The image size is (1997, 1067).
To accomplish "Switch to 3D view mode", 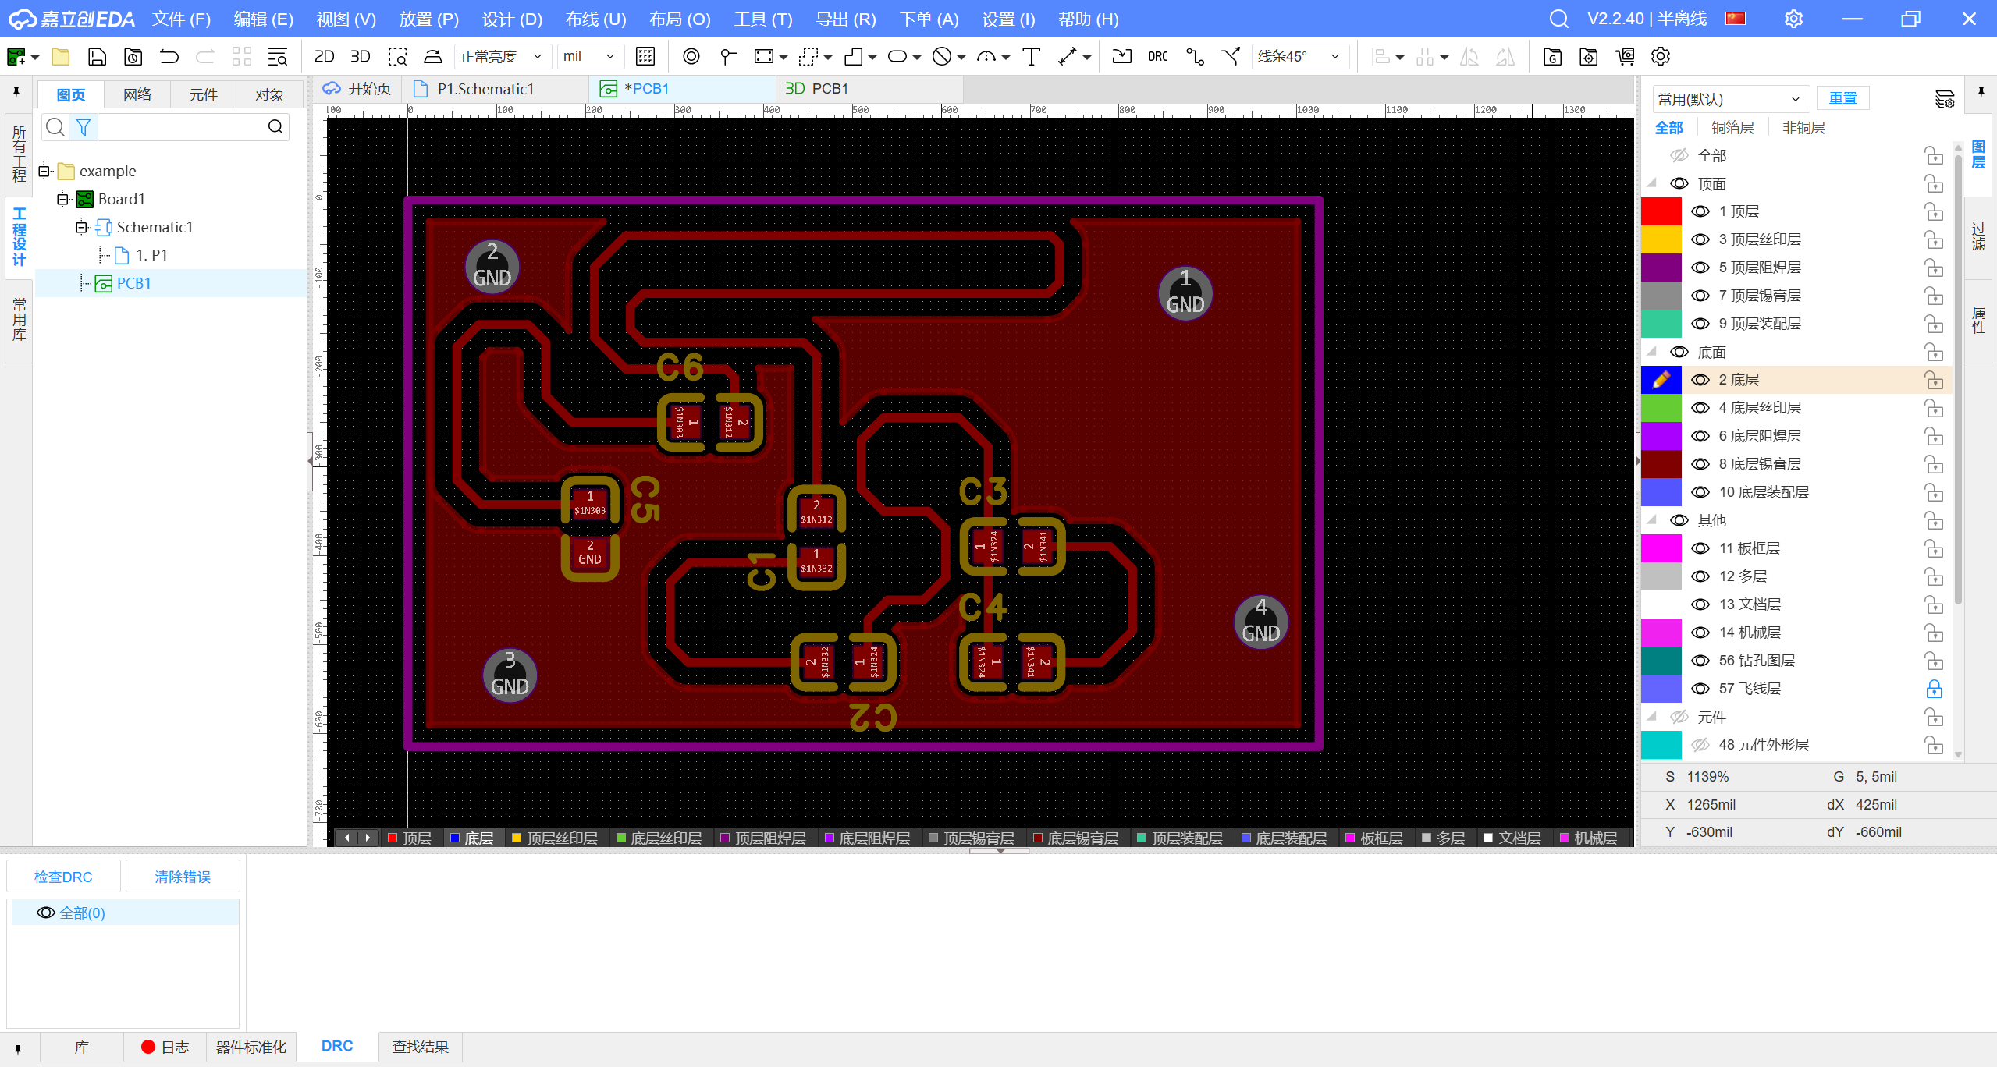I will point(360,56).
